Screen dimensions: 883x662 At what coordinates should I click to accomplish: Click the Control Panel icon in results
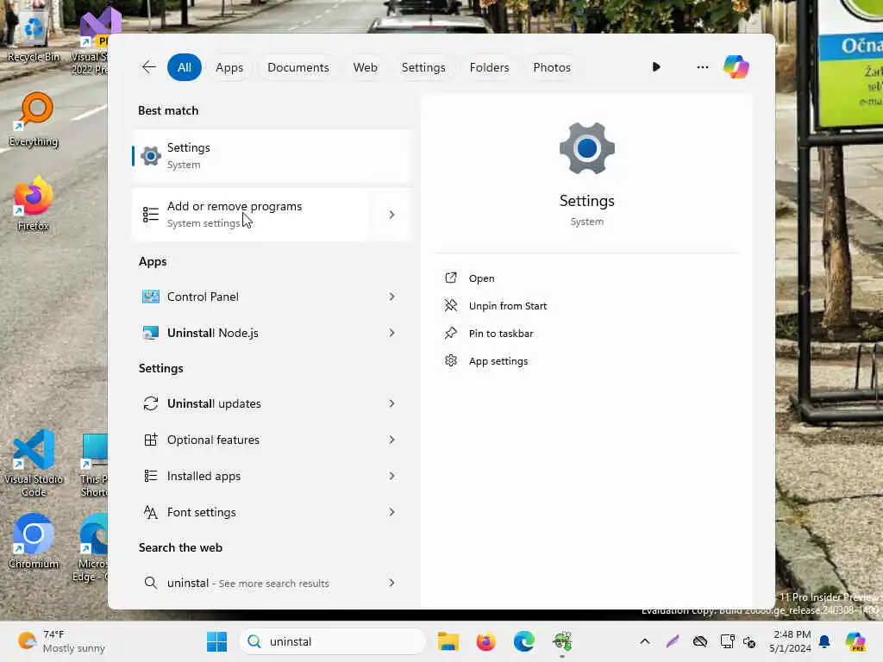pos(150,297)
